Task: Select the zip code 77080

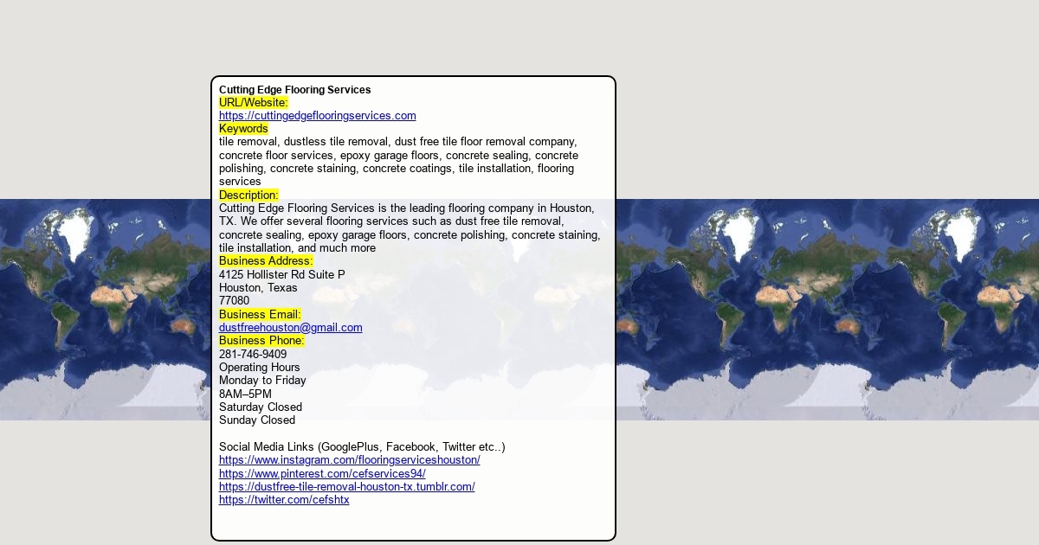Action: pyautogui.click(x=234, y=301)
